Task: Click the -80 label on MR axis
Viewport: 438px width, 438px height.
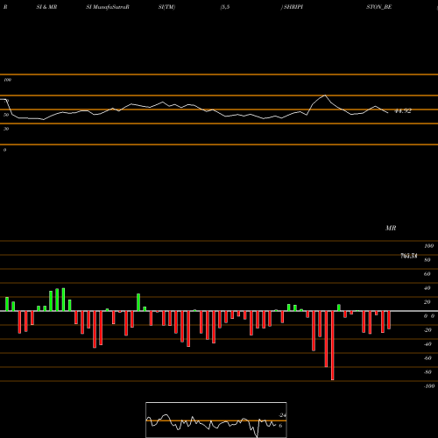Action: (427, 372)
